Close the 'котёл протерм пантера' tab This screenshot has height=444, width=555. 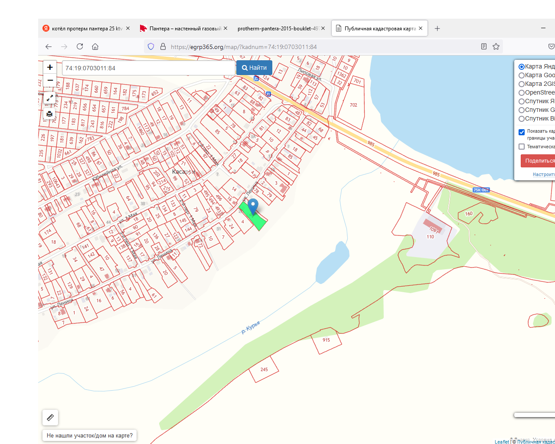point(128,29)
